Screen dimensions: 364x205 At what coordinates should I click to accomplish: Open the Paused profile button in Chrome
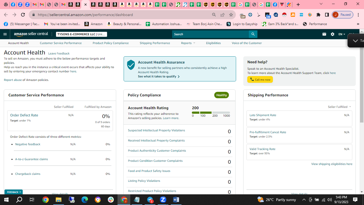(343, 15)
